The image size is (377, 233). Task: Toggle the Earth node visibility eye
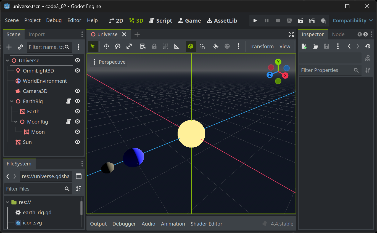pos(78,111)
